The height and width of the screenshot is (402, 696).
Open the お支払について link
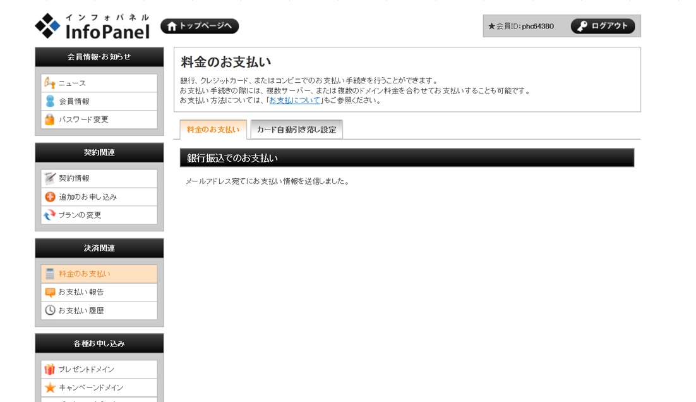pyautogui.click(x=295, y=100)
